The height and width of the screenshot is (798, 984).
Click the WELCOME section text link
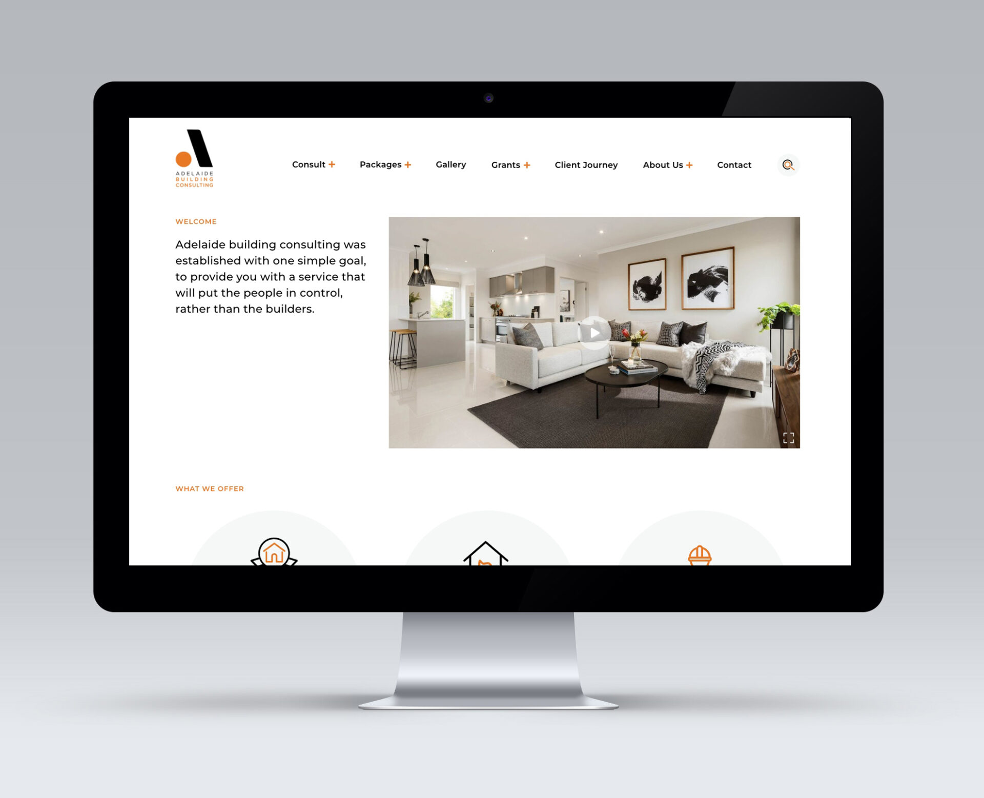[196, 221]
